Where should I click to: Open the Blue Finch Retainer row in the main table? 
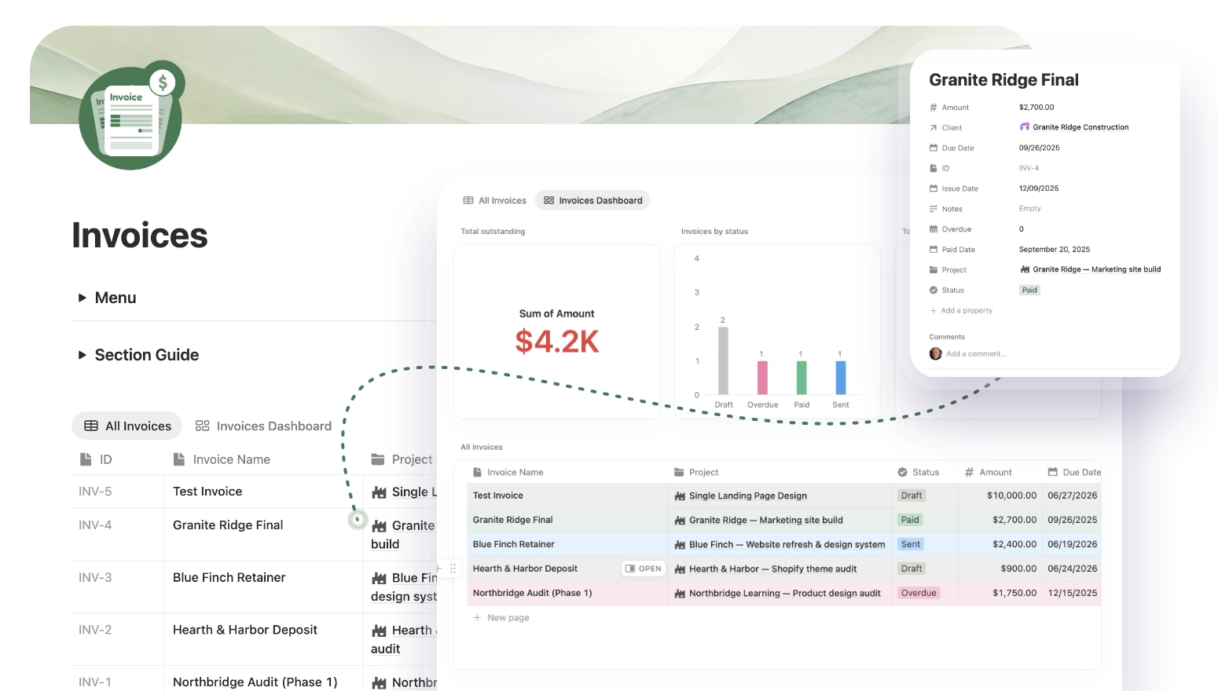[x=229, y=577]
